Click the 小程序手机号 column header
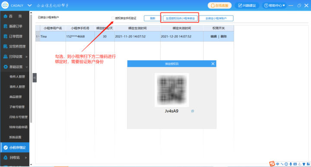 [80, 28]
